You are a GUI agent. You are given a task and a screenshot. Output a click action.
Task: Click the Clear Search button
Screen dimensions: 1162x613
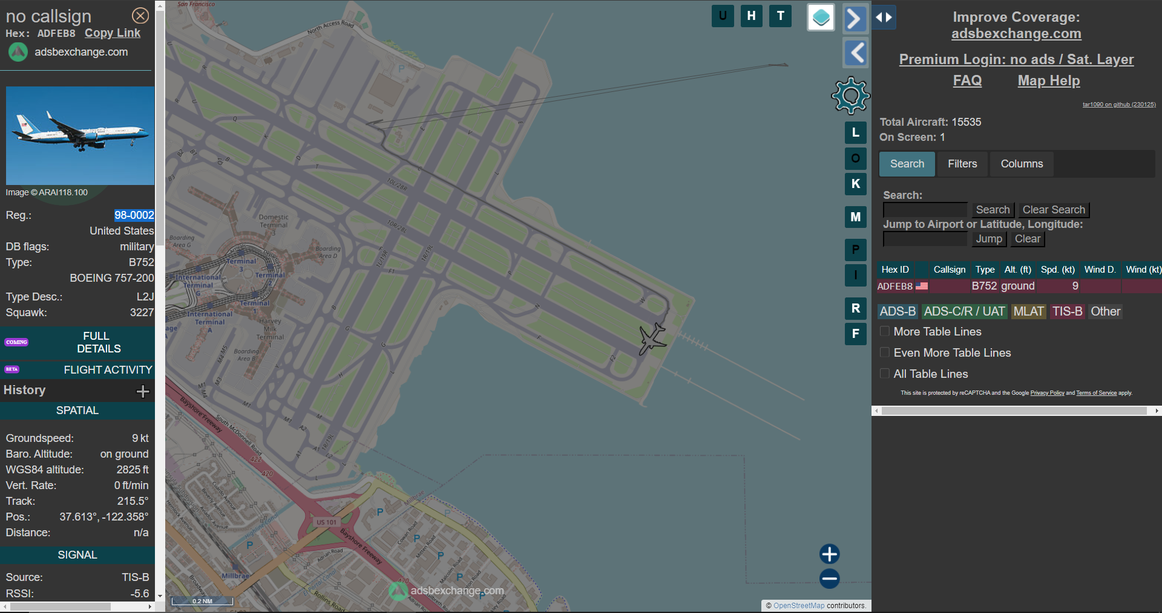[1054, 210]
